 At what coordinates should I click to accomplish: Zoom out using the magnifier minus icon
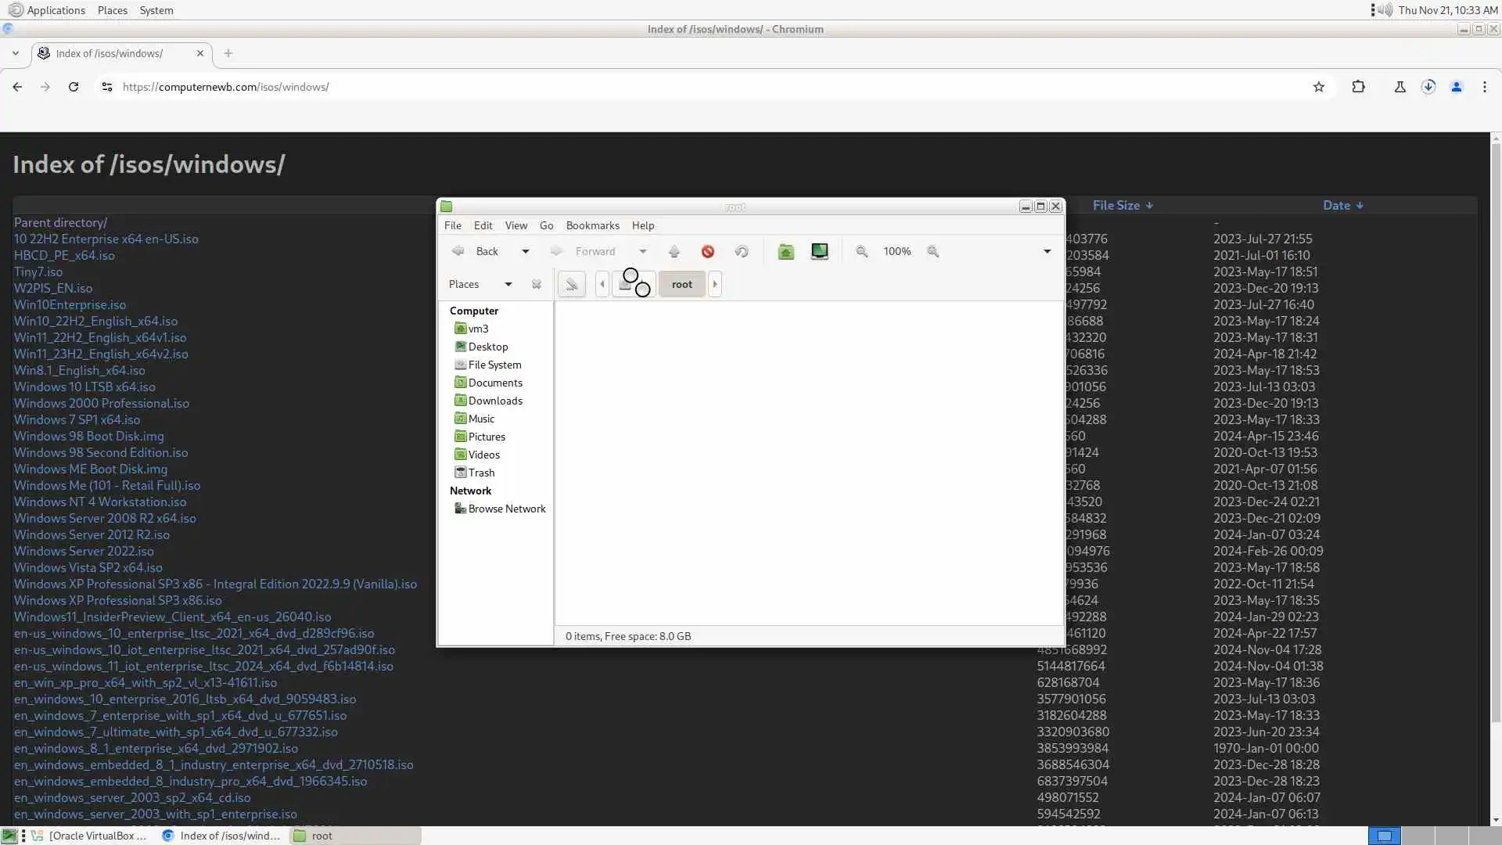(x=861, y=251)
